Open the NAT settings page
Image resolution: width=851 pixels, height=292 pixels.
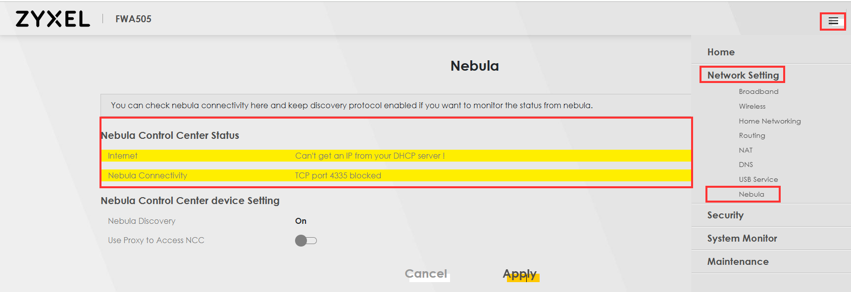(746, 150)
